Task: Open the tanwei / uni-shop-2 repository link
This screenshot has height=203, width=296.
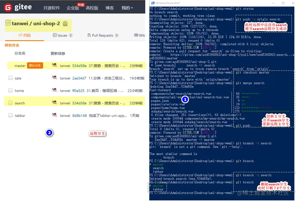Action: pyautogui.click(x=36, y=24)
